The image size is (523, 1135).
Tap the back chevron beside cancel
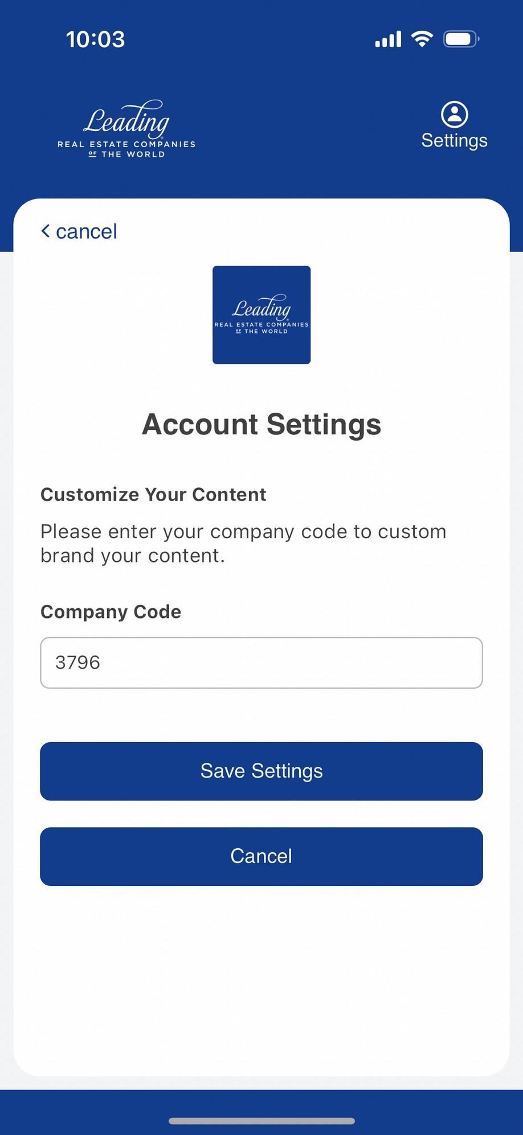coord(46,231)
